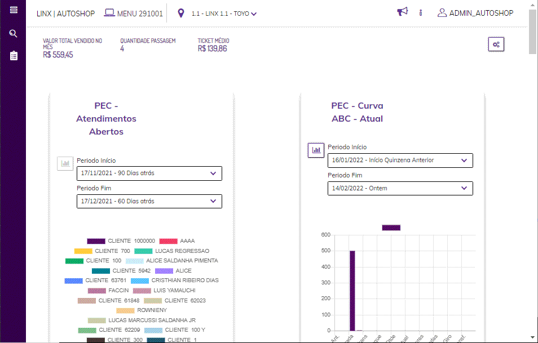Toggle CLIENTE 63761 legend swatch

(x=74, y=281)
